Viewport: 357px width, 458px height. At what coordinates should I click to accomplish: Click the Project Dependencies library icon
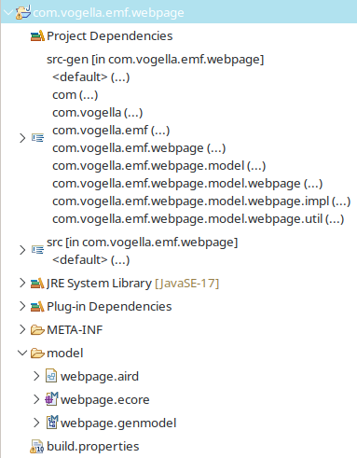pyautogui.click(x=37, y=36)
